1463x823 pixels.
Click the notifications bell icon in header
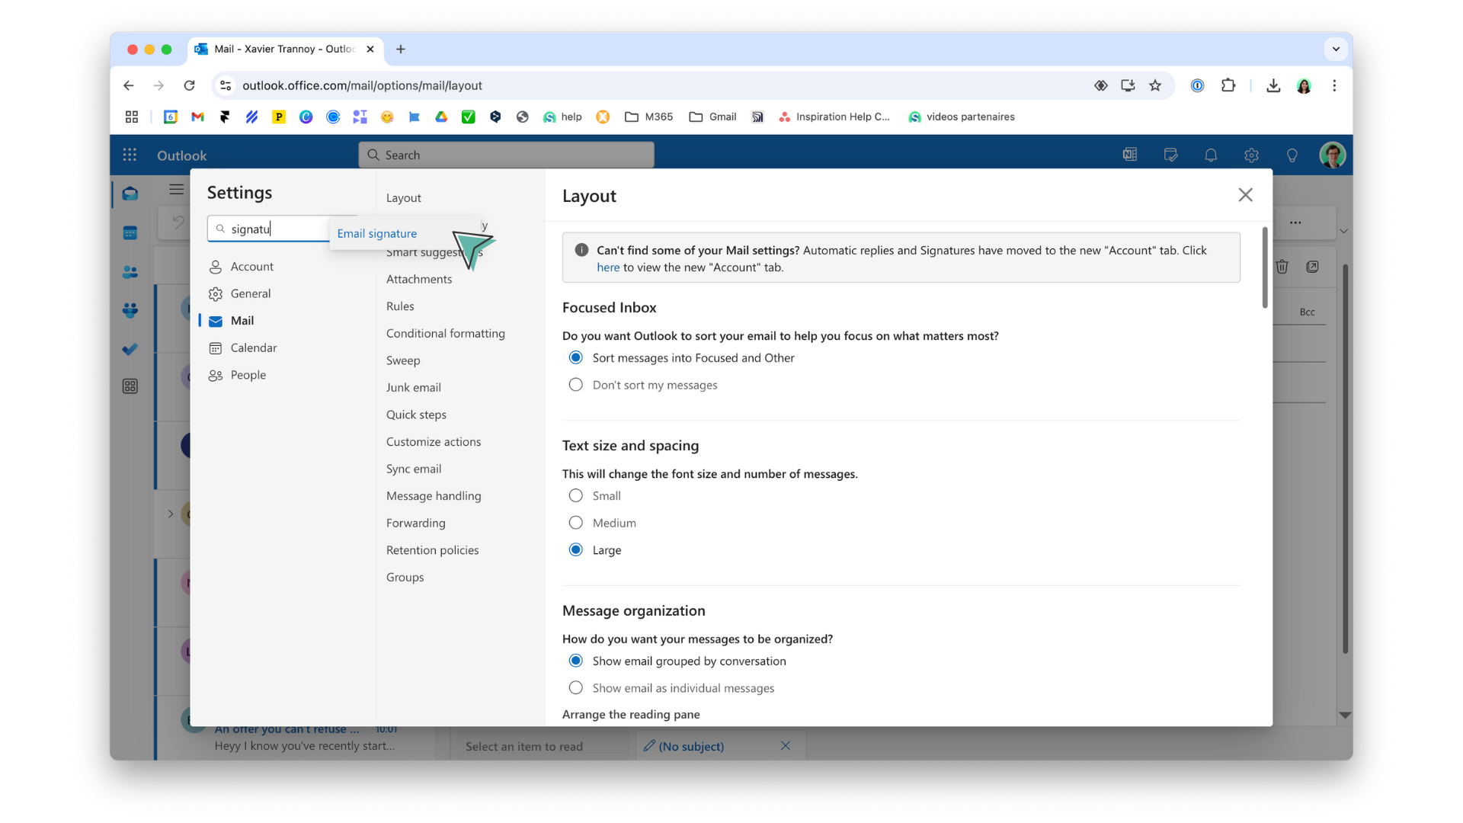click(x=1210, y=155)
